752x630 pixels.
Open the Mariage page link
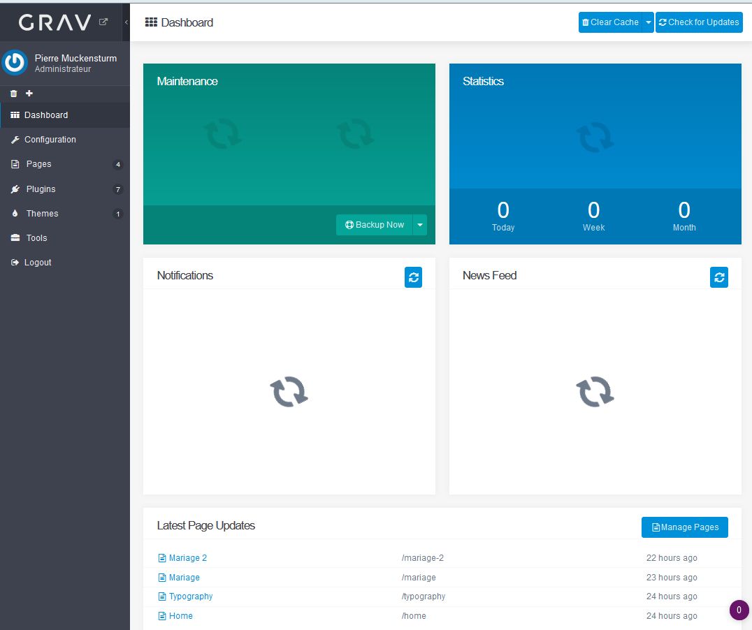185,577
